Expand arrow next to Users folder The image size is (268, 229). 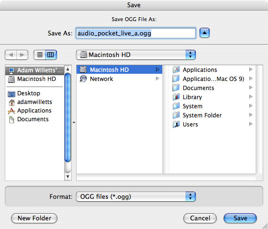click(251, 124)
